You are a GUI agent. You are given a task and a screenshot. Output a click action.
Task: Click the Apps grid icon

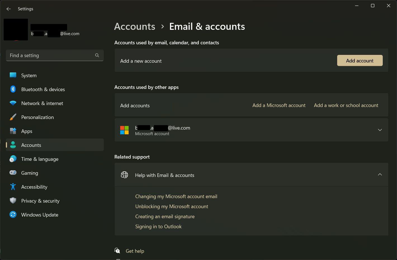pyautogui.click(x=13, y=131)
